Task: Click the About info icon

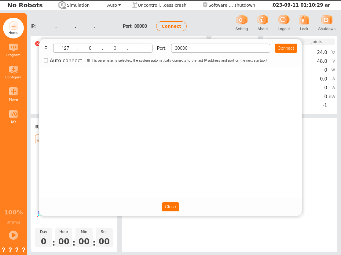Action: coord(262,20)
